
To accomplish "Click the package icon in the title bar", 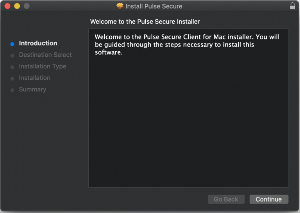I will pyautogui.click(x=120, y=6).
